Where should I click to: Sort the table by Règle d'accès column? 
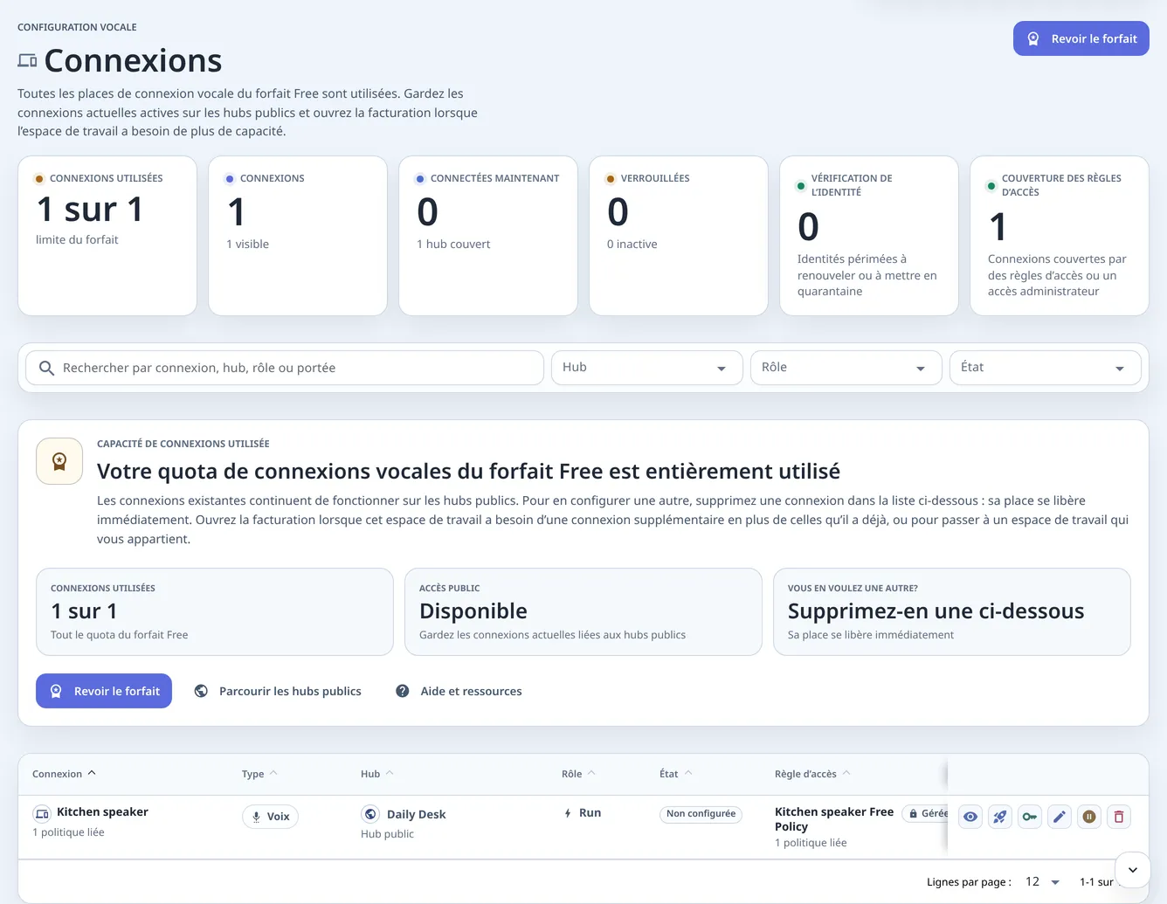(812, 774)
